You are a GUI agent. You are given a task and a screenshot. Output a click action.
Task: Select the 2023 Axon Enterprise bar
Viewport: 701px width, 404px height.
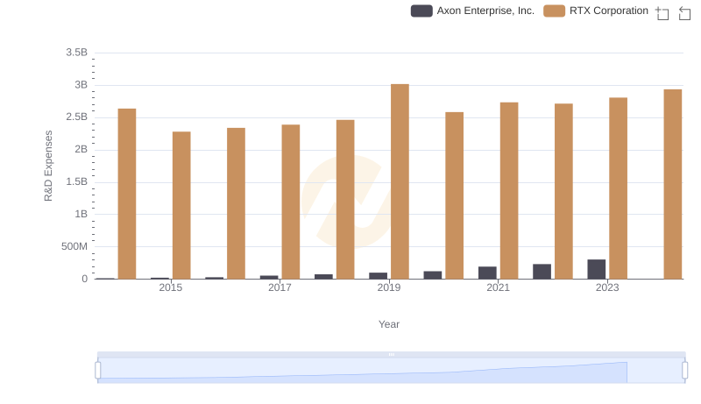597,269
